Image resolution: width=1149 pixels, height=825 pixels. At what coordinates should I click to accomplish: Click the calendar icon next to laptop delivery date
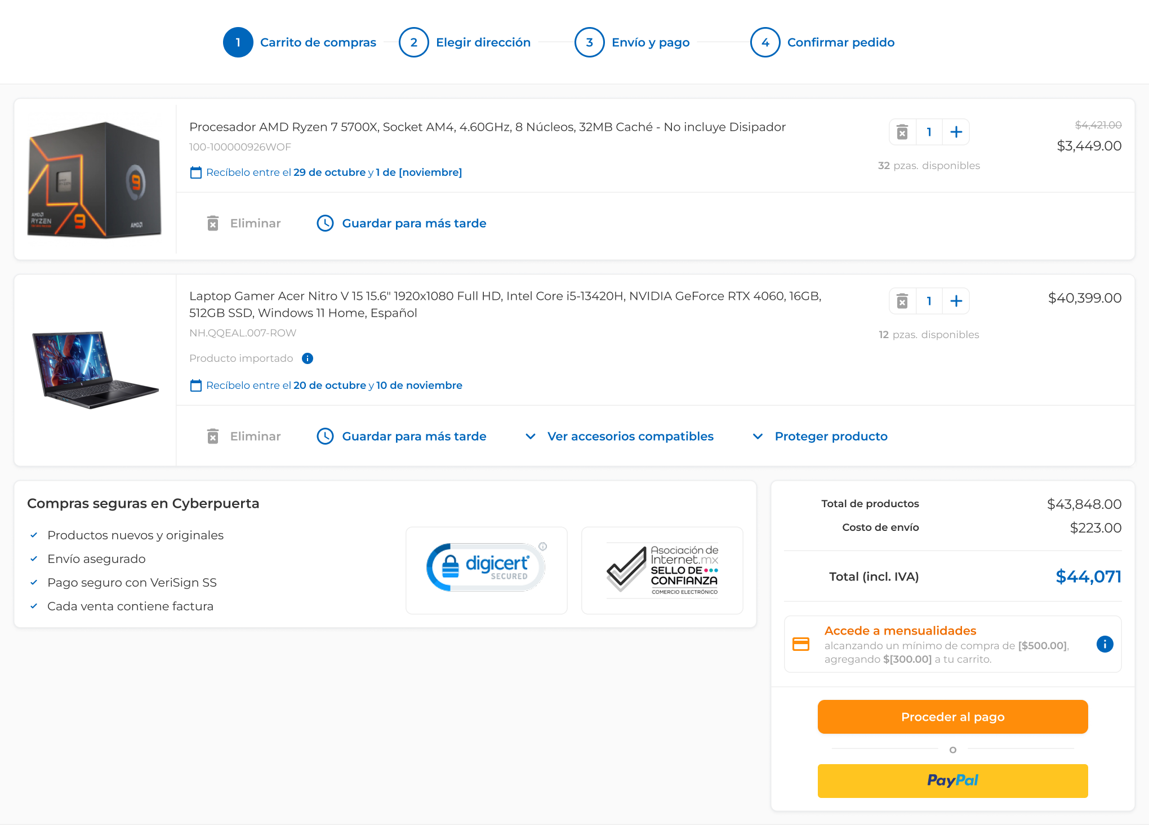pyautogui.click(x=195, y=385)
